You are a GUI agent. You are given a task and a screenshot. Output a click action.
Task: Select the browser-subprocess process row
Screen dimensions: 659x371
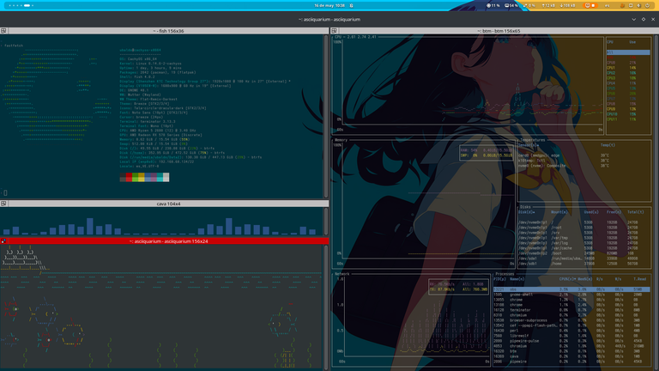571,320
